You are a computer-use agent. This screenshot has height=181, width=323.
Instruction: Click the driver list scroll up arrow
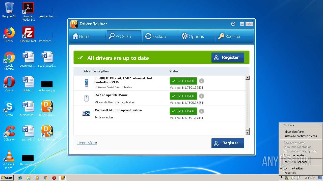[248, 78]
